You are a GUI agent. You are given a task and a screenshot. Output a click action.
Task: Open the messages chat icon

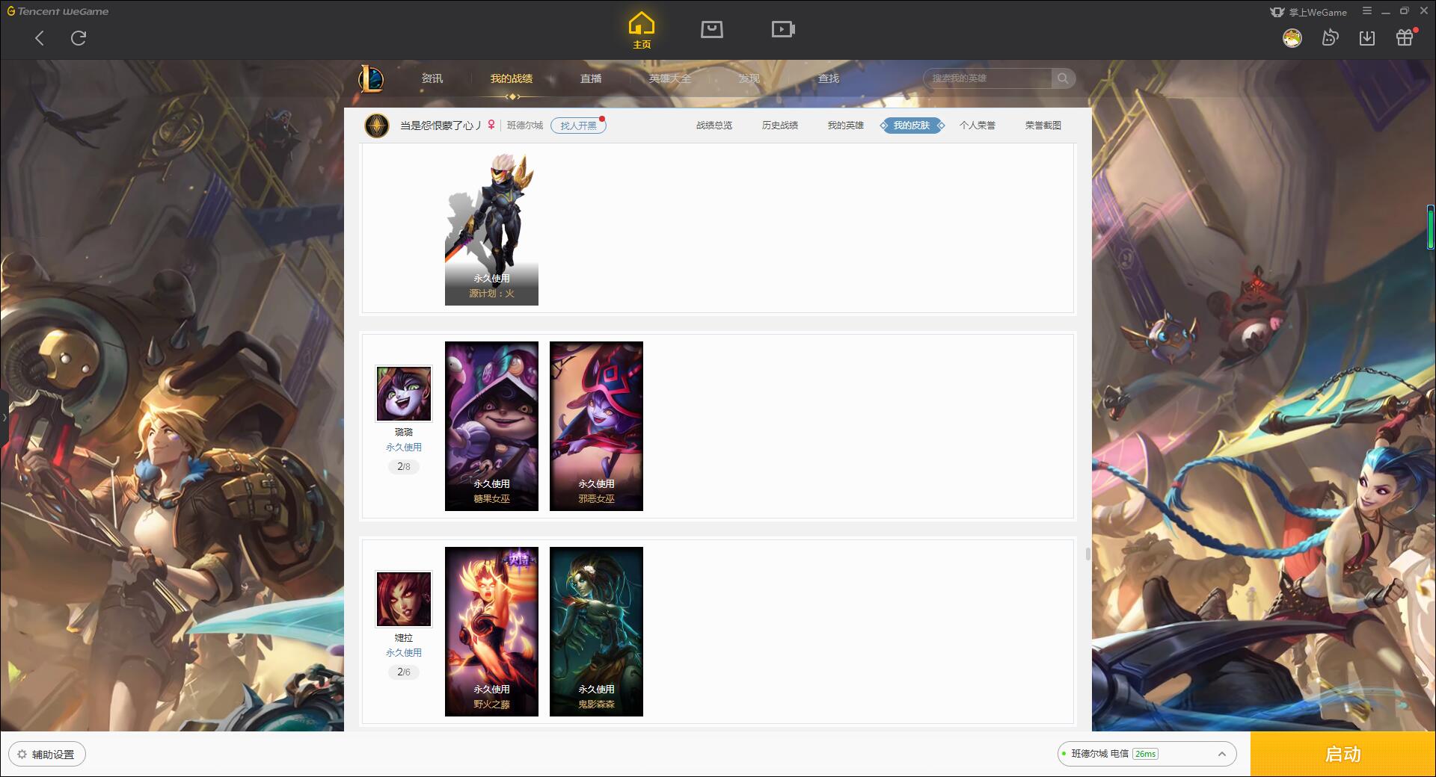point(1330,38)
